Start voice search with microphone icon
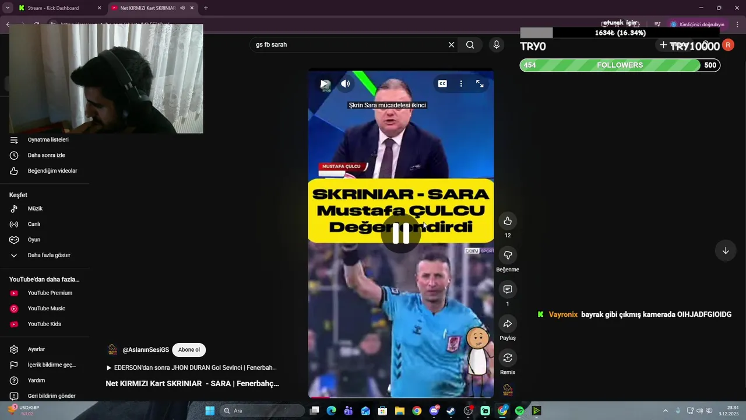The height and width of the screenshot is (420, 746). point(497,44)
